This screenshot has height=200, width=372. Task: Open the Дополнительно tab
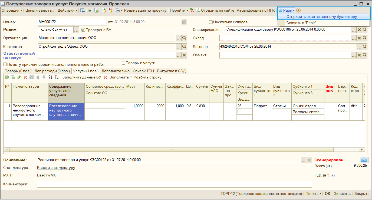tap(116, 71)
